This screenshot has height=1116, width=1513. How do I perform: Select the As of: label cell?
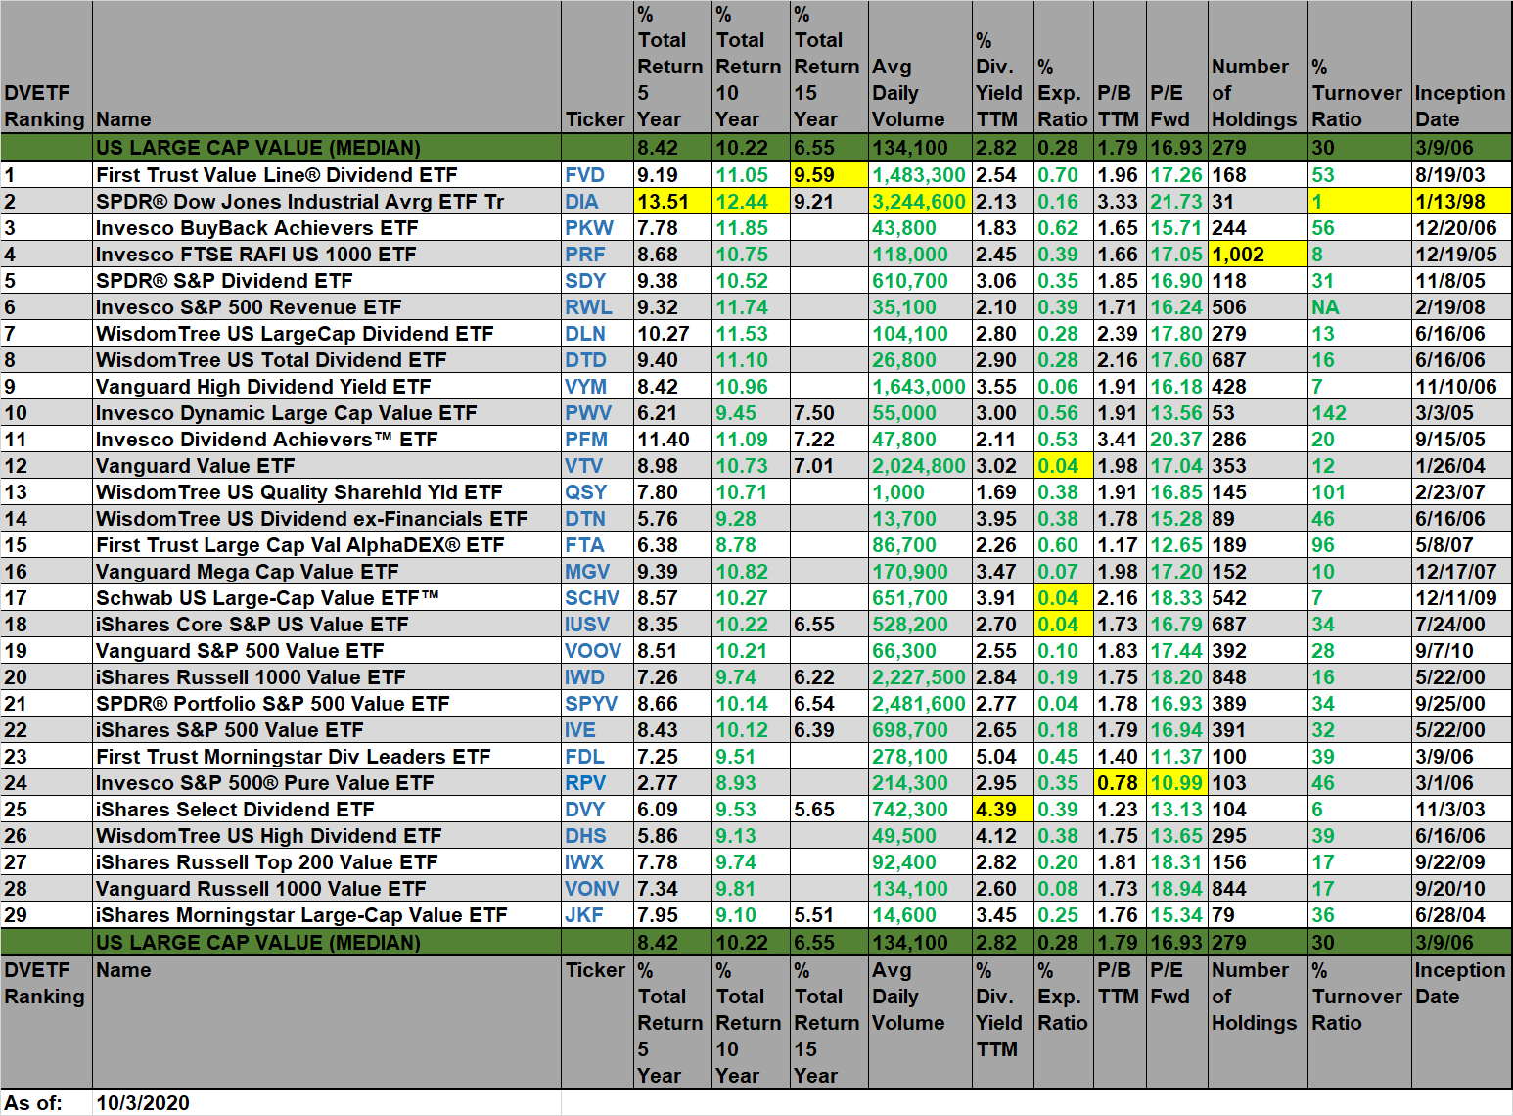(x=46, y=1103)
